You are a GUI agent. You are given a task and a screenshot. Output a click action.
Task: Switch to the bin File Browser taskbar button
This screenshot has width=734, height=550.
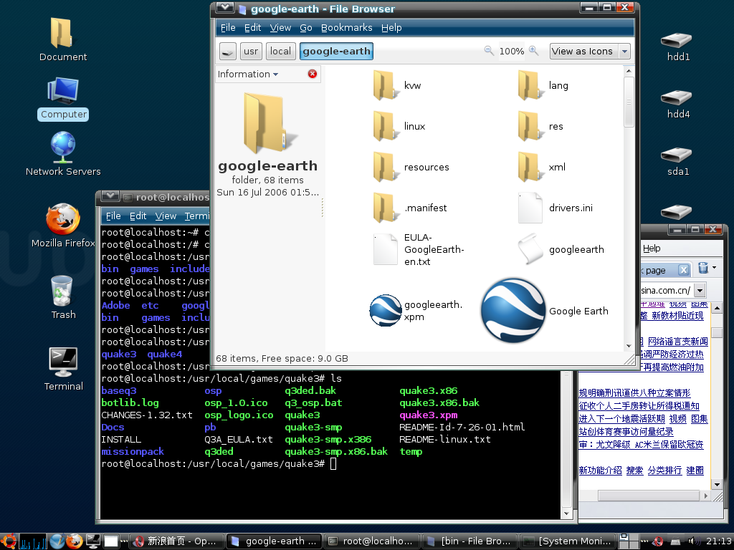pos(470,541)
